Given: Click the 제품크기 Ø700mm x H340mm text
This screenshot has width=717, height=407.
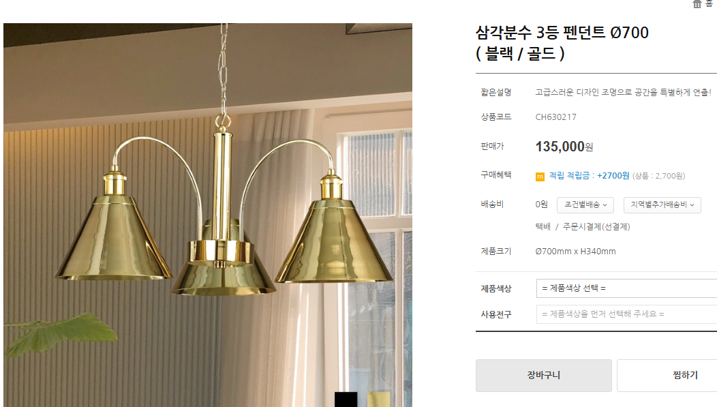Looking at the screenshot, I should point(575,252).
